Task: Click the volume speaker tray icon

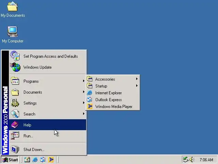Action: pyautogui.click(x=192, y=160)
